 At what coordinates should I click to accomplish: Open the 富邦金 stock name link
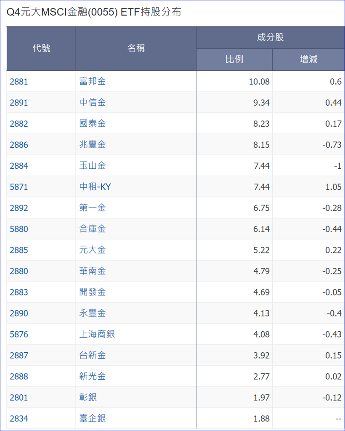click(x=93, y=82)
